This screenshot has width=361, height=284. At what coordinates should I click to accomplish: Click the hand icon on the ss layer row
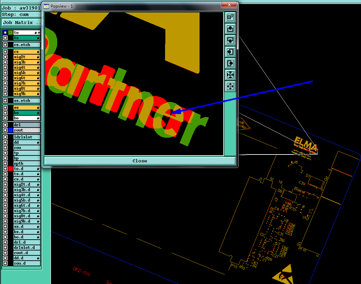38,108
